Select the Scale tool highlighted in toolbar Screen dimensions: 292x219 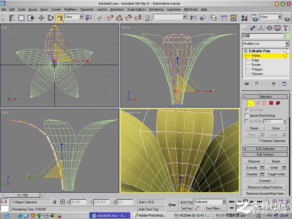point(60,18)
